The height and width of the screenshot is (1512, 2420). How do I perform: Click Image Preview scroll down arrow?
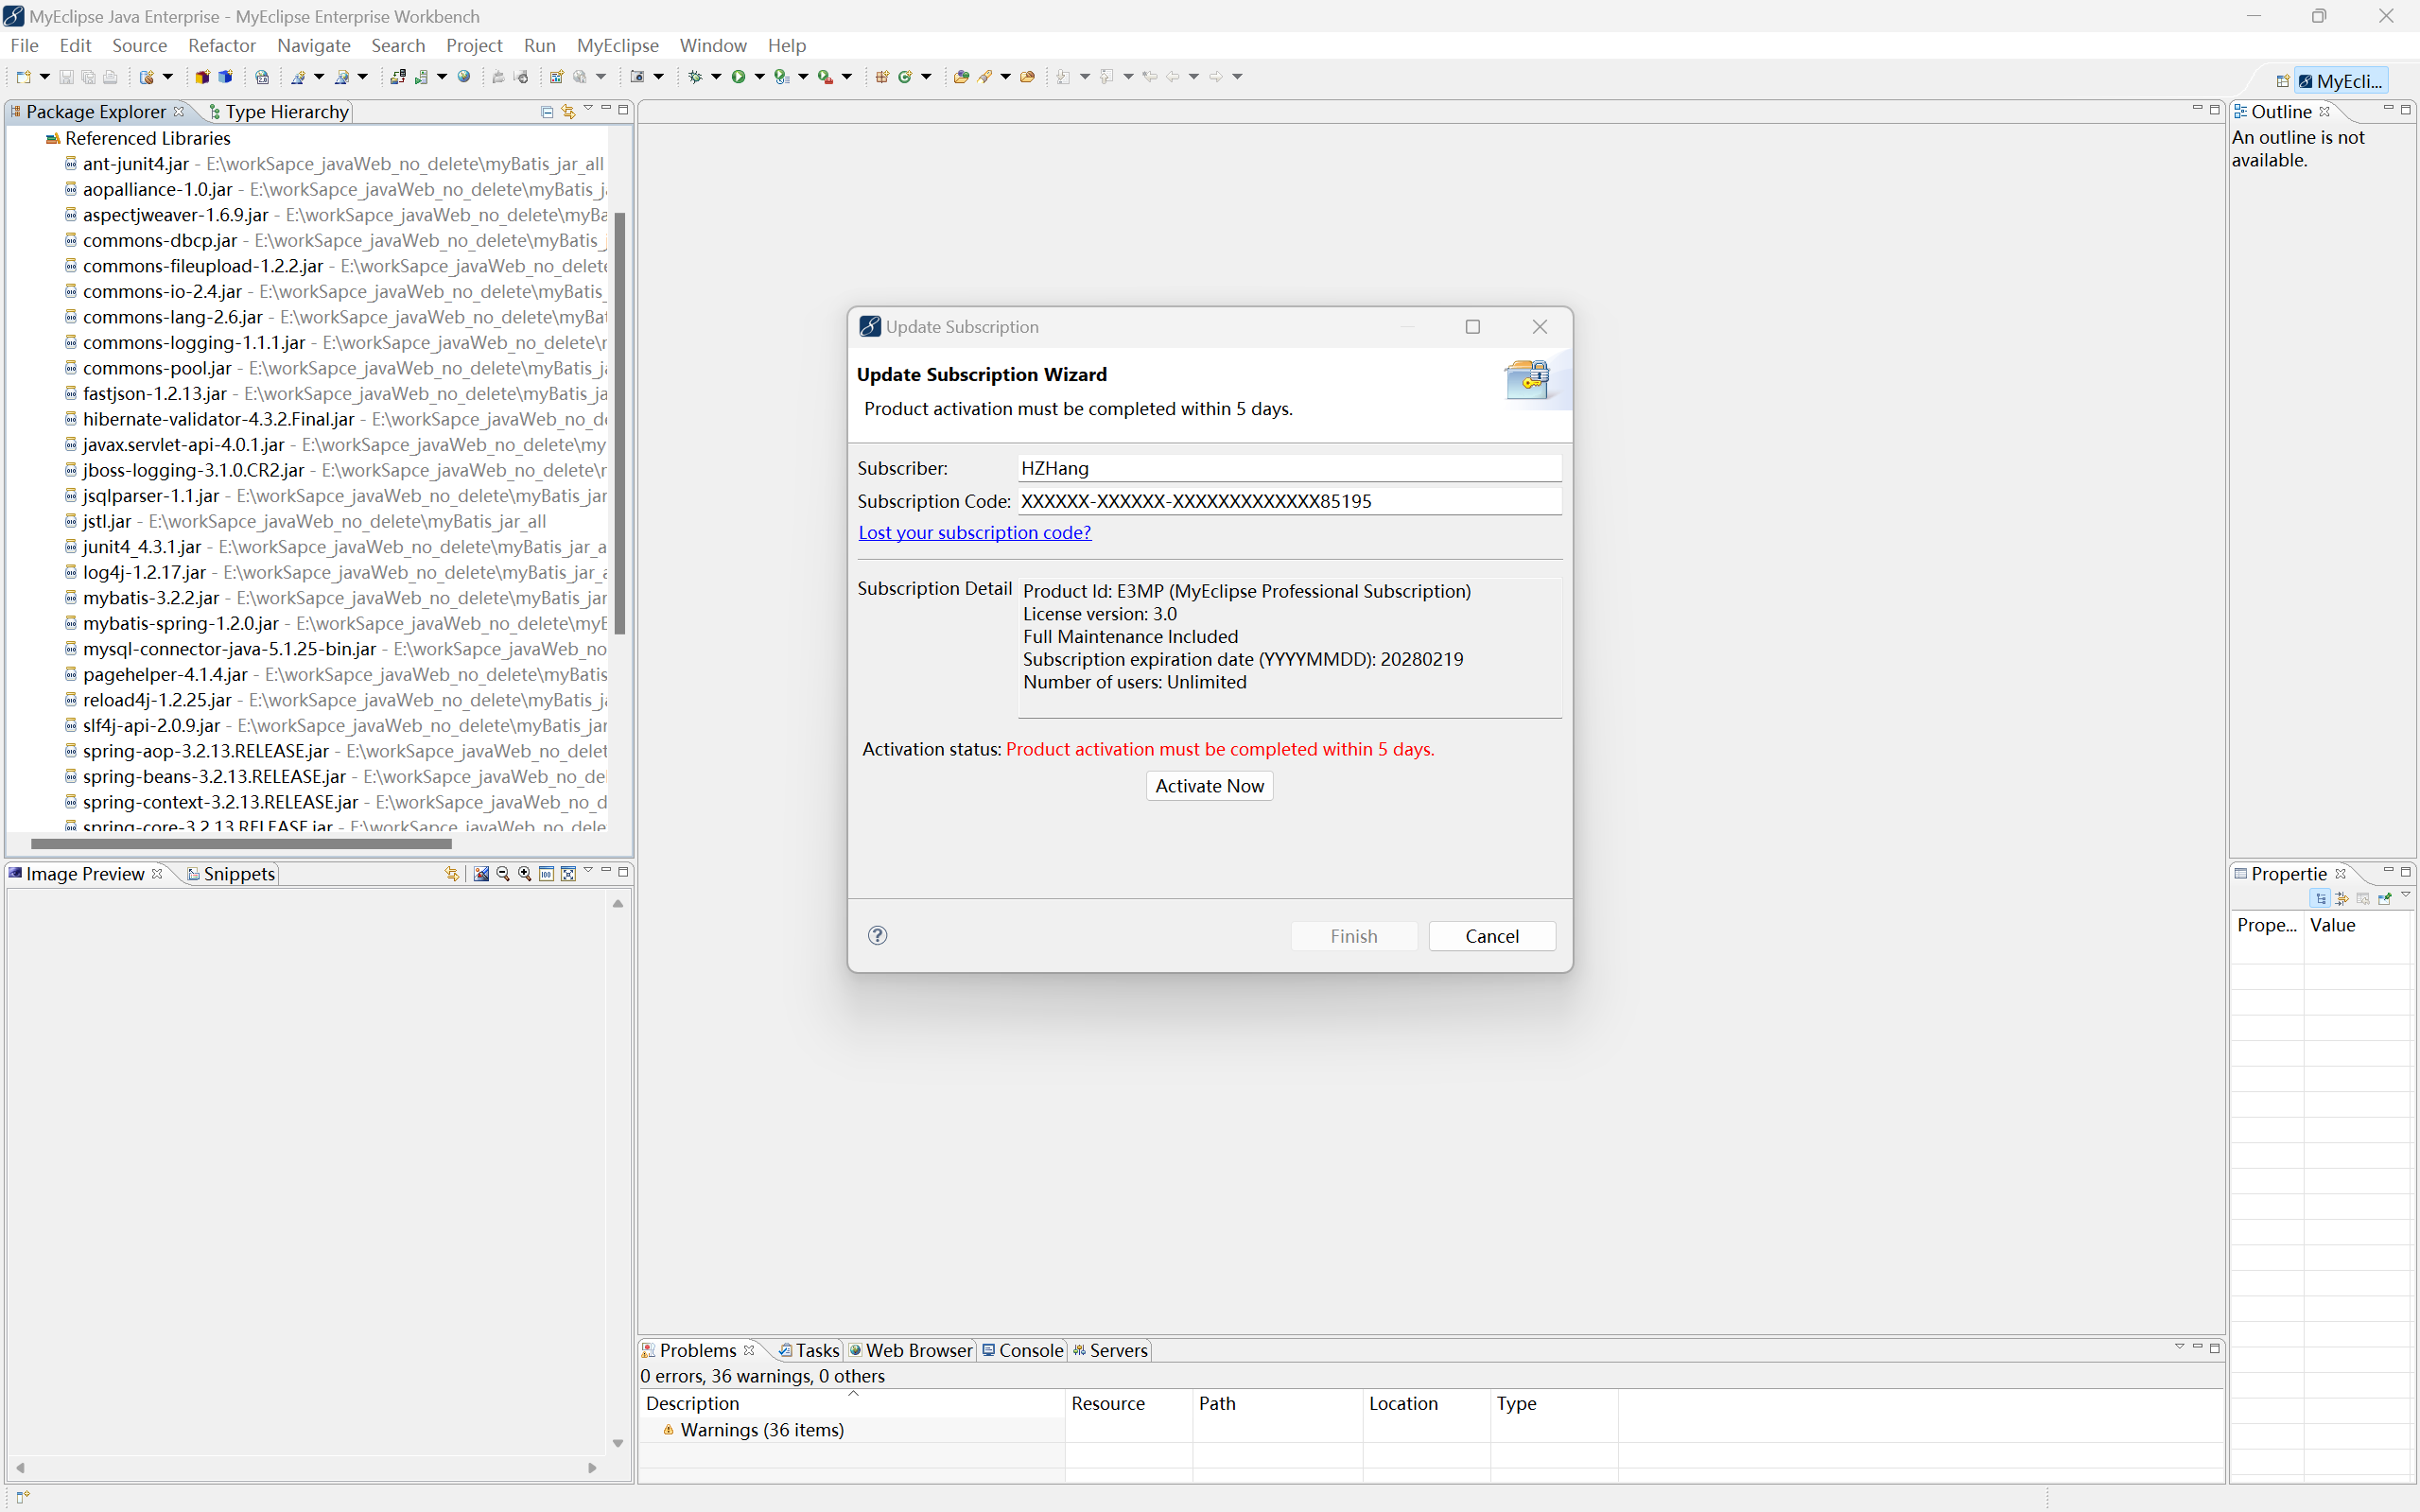pos(618,1443)
